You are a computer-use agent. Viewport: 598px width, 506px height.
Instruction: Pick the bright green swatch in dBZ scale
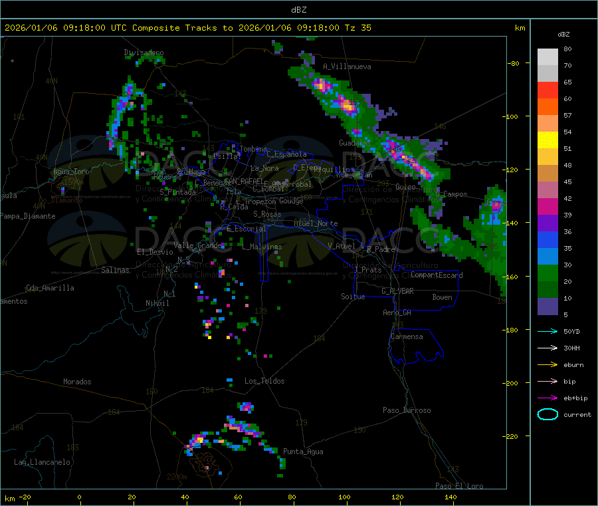(548, 273)
